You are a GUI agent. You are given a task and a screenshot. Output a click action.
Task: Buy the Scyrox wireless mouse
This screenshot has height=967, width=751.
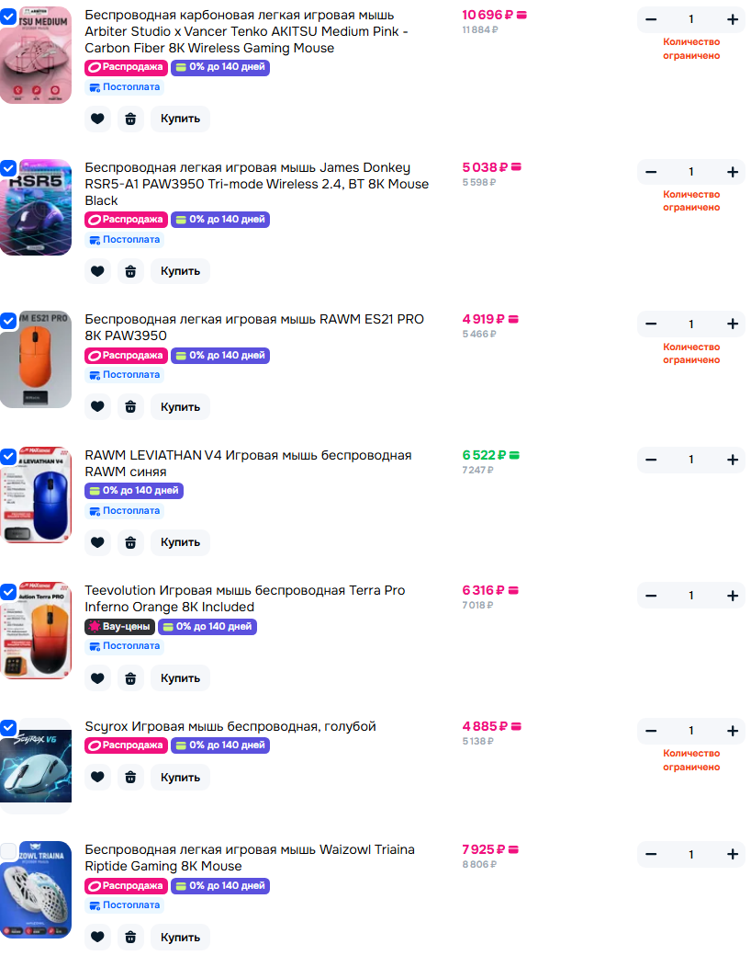181,778
